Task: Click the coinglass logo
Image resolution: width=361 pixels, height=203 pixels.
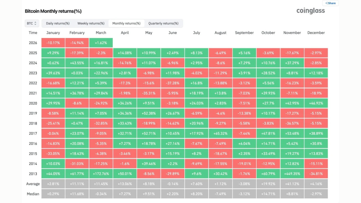Action: point(311,11)
